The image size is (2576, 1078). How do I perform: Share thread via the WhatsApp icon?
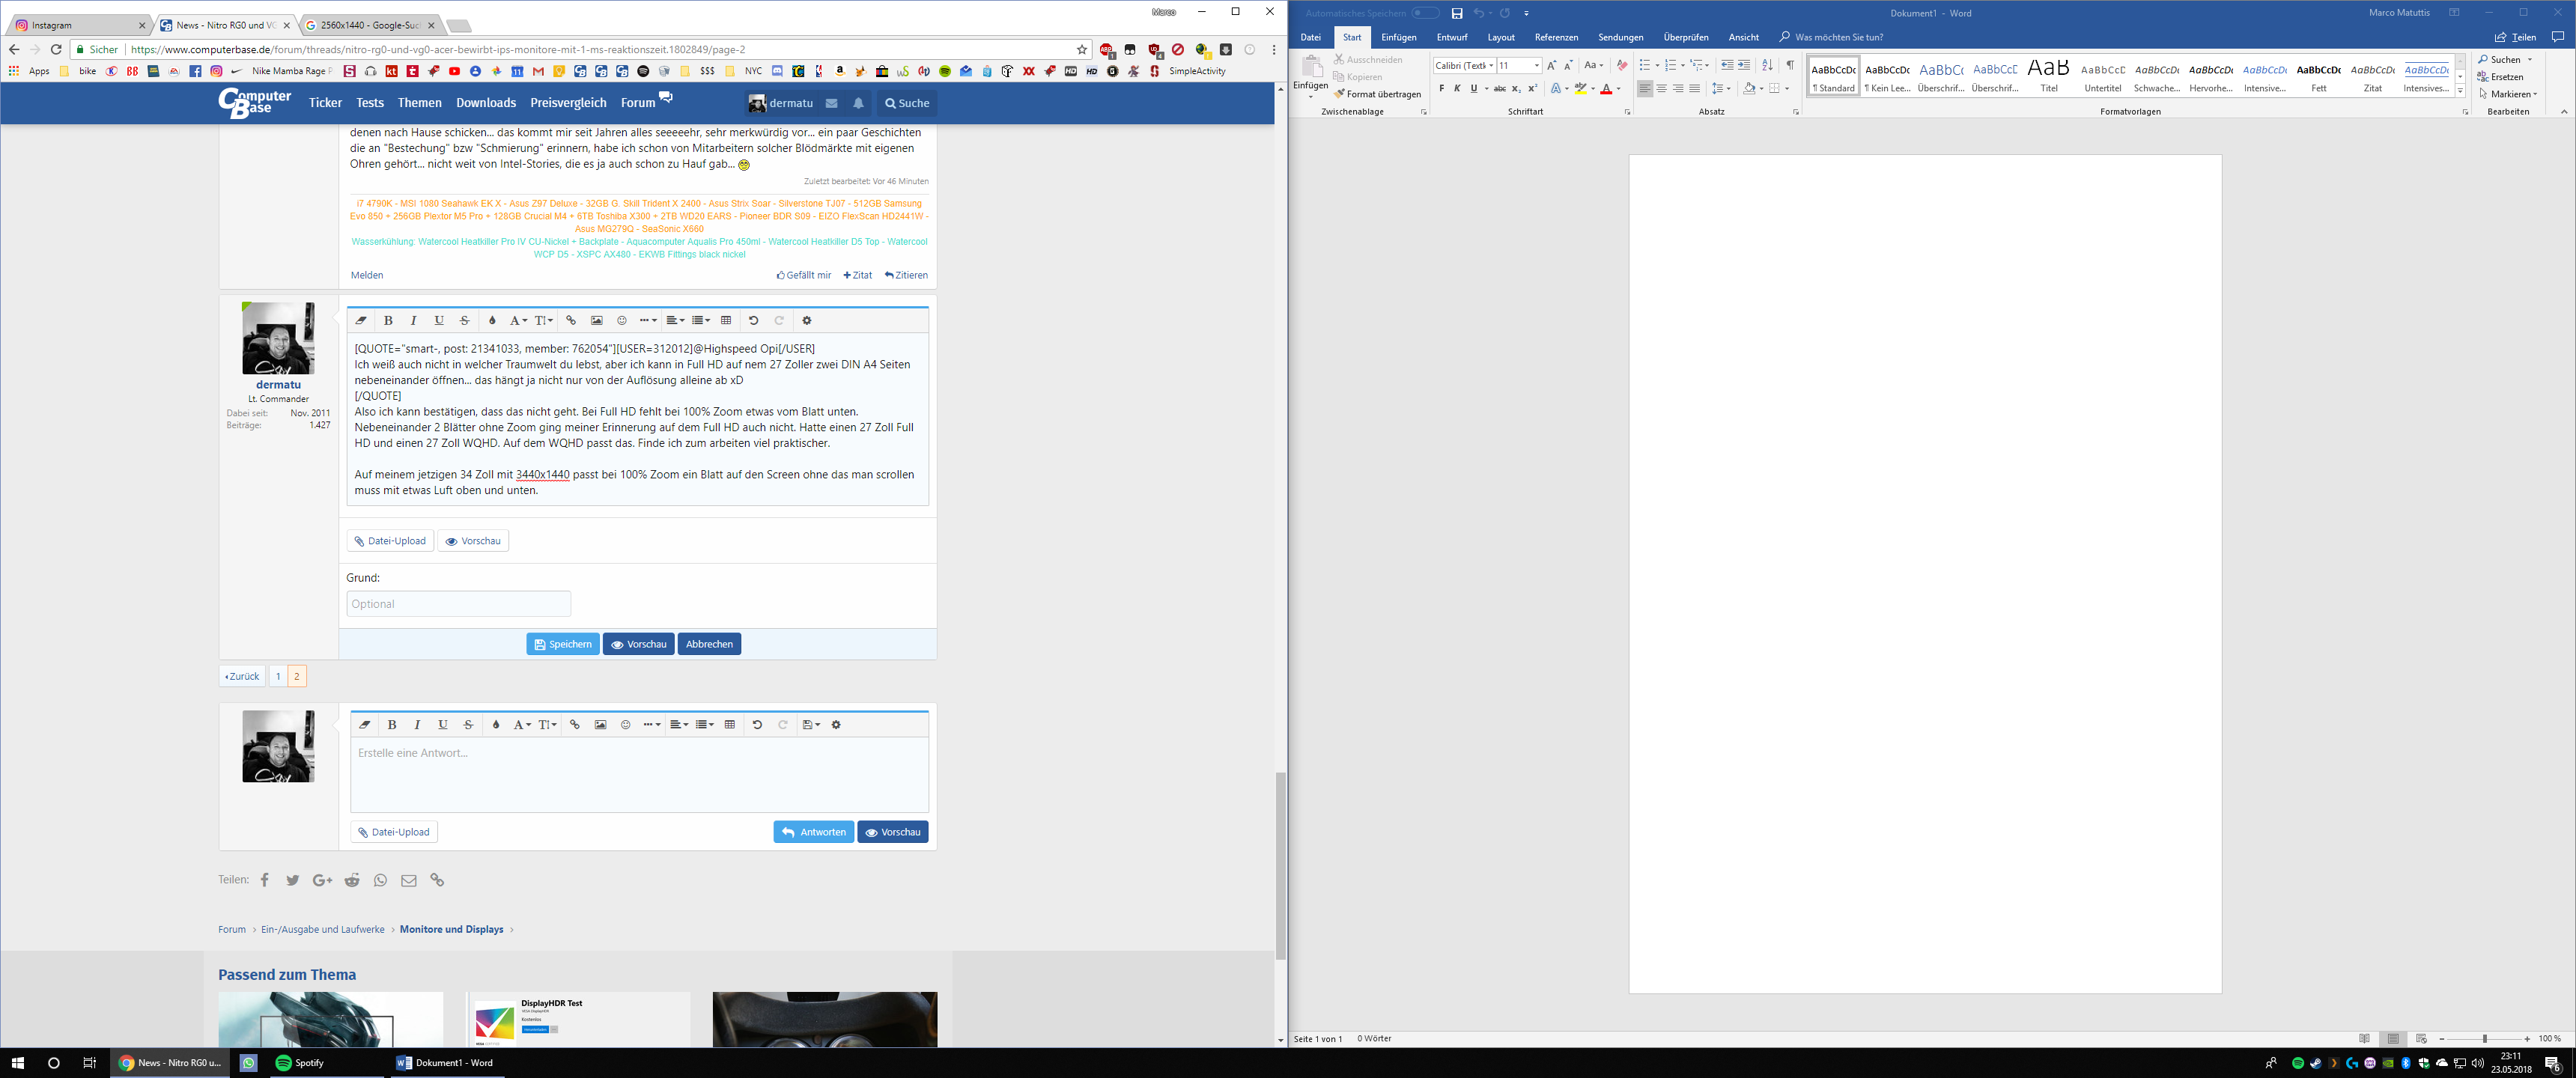[x=380, y=880]
